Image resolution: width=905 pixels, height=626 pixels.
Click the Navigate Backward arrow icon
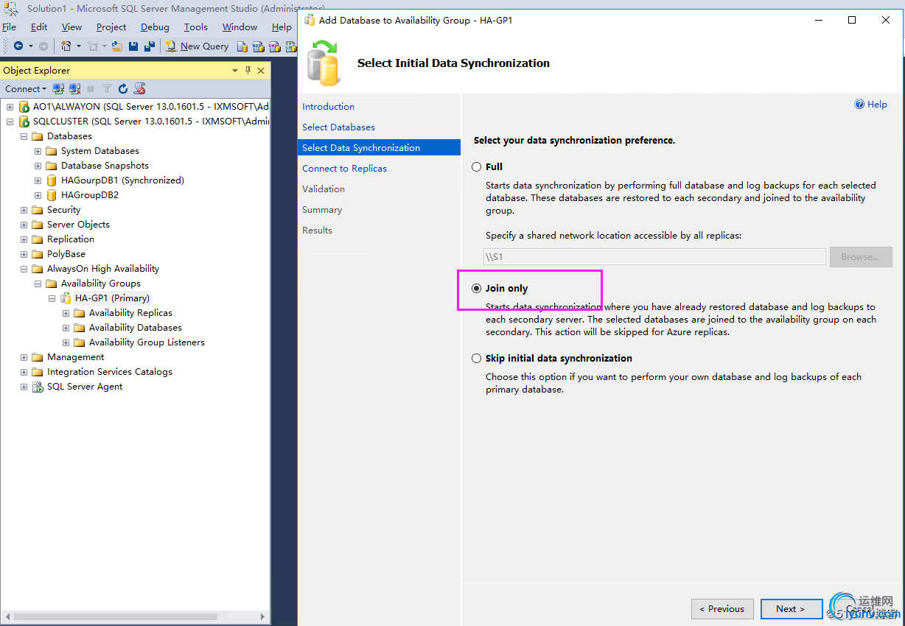pos(18,46)
